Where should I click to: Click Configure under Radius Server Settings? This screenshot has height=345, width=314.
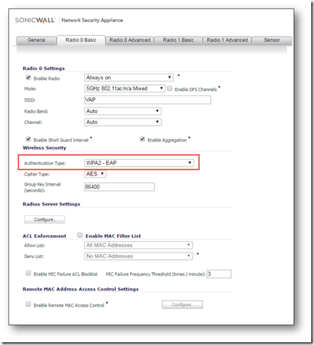point(44,219)
